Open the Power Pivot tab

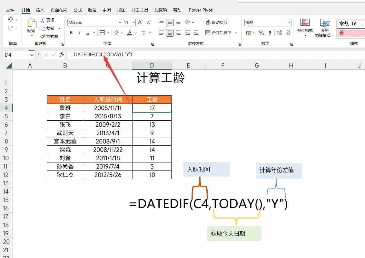point(201,10)
